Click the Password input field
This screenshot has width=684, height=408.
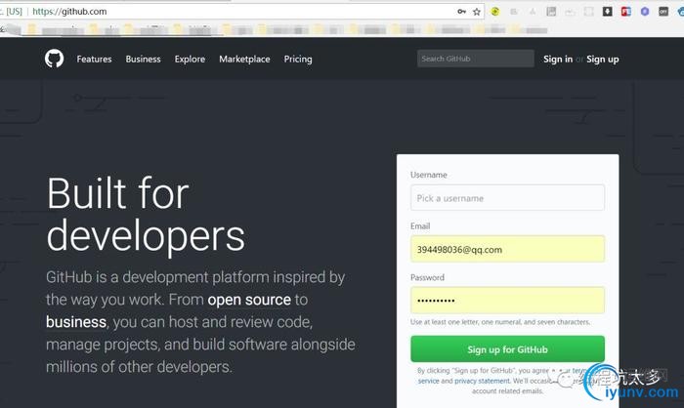(x=507, y=301)
